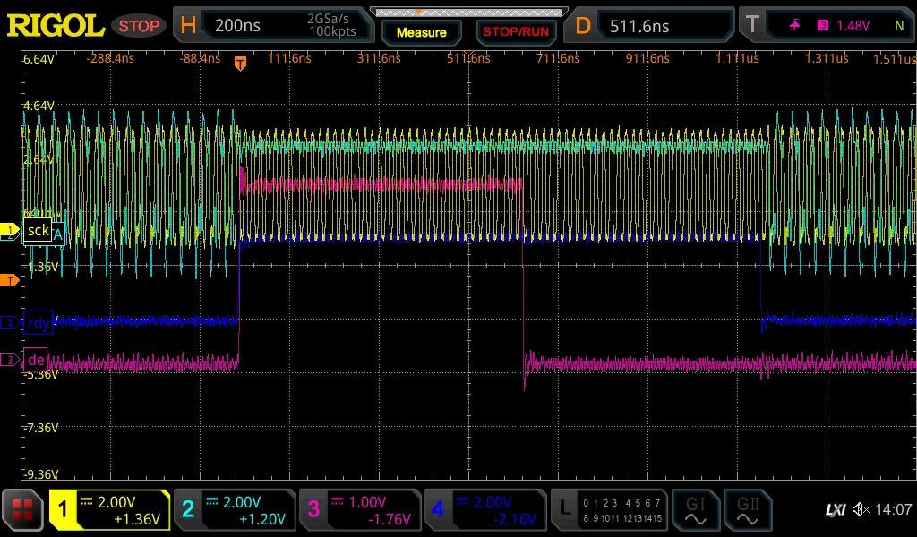Open horizontal timebase 200ns settings

[x=274, y=25]
